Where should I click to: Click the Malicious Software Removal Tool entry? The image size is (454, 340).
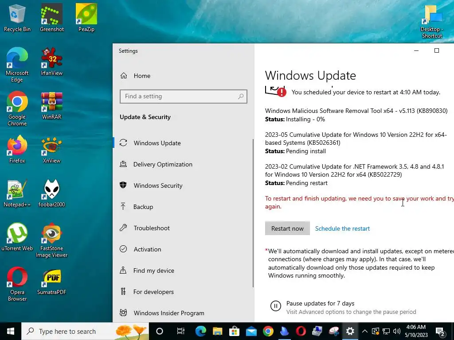(x=356, y=115)
